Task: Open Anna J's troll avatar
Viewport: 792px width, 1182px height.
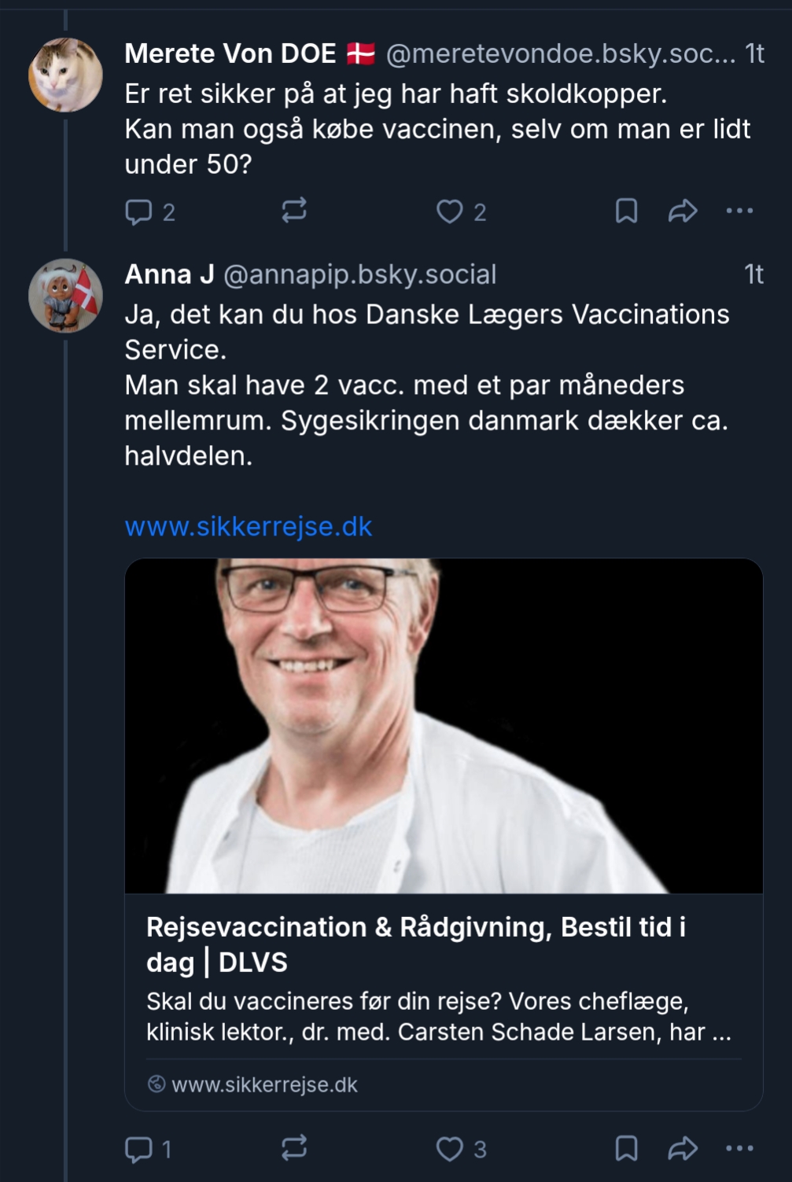Action: click(x=65, y=296)
